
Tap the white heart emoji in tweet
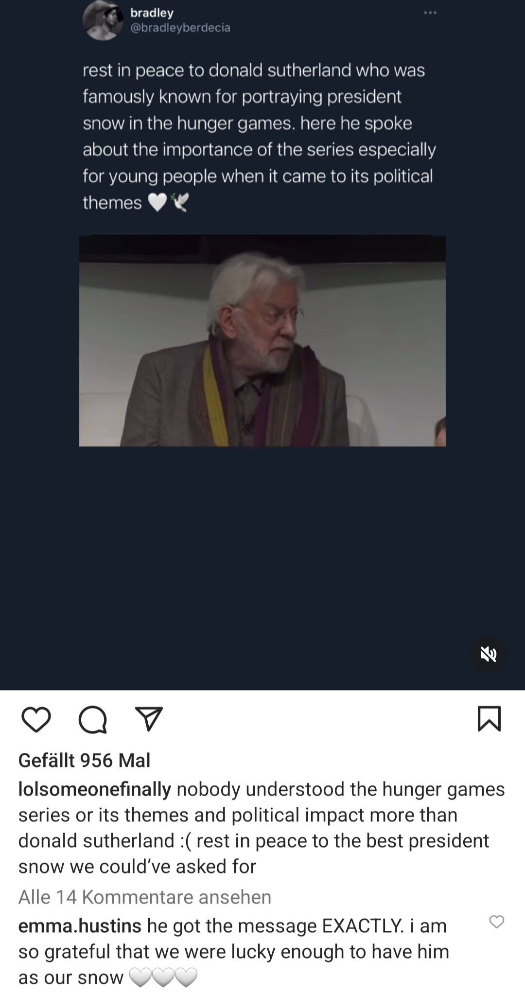pyautogui.click(x=157, y=203)
